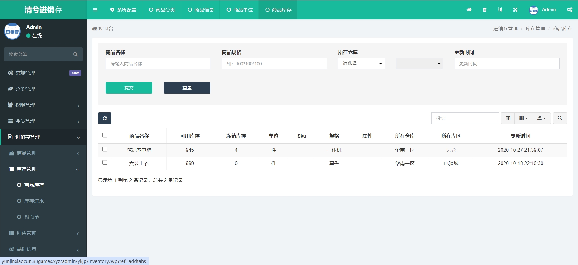Click the 电脑城 warehouse area cell
This screenshot has height=265, width=578.
451,163
